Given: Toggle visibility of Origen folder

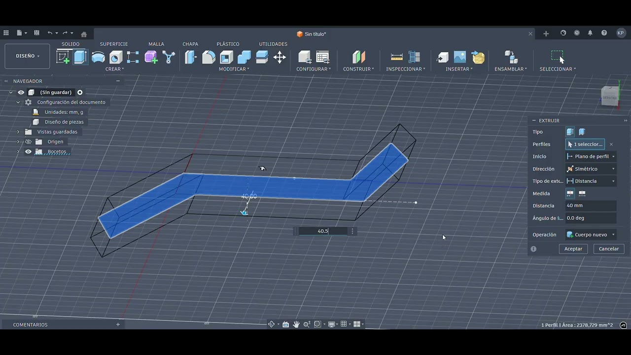Looking at the screenshot, I should tap(28, 142).
